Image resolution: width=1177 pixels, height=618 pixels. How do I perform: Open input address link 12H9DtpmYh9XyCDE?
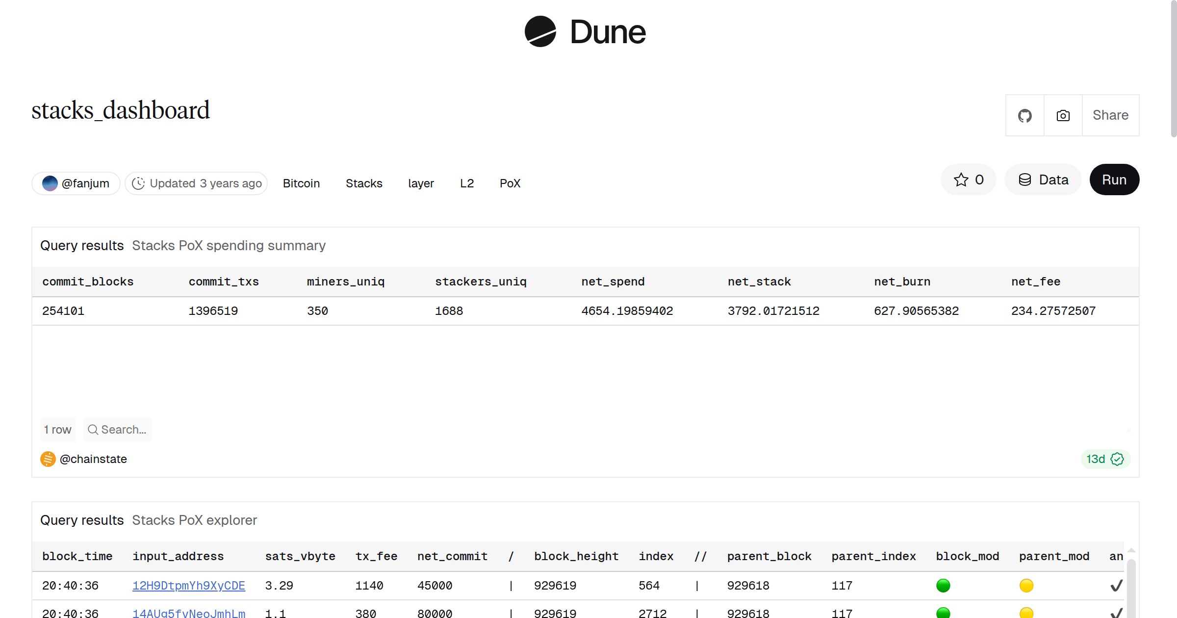pyautogui.click(x=189, y=585)
